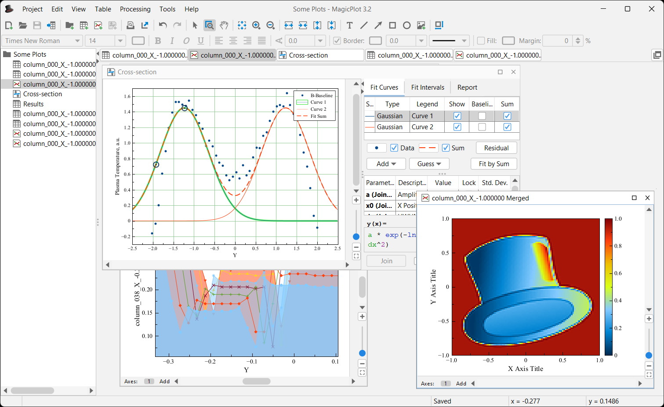Screen dimensions: 664x407
Task: Click Add button in Merged window's Axes bar
Action: pos(461,384)
